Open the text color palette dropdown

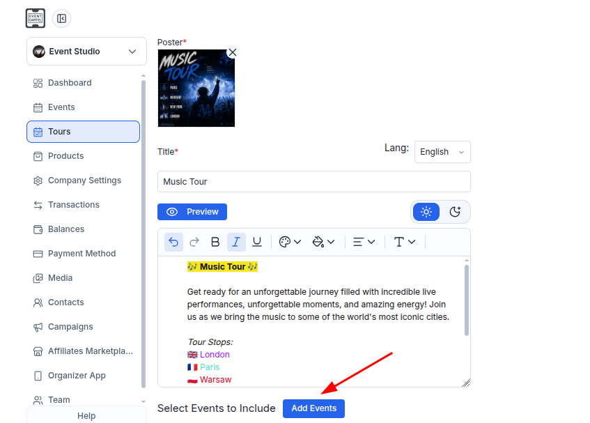pyautogui.click(x=290, y=242)
